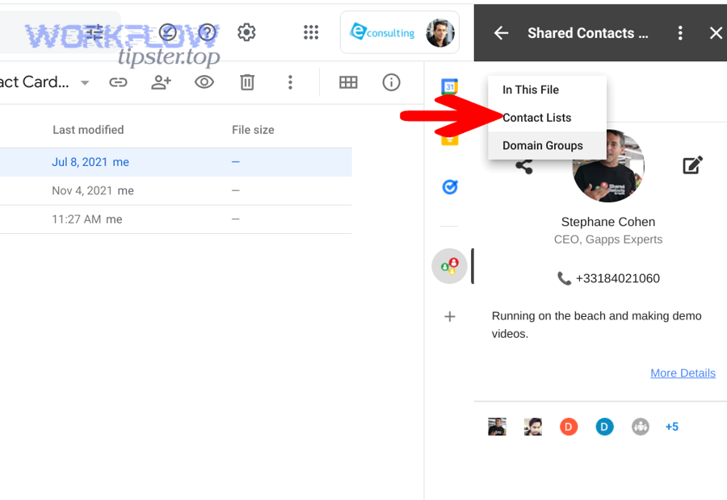Select Contact Lists from the menu
Viewport: 727px width, 500px height.
coord(536,118)
